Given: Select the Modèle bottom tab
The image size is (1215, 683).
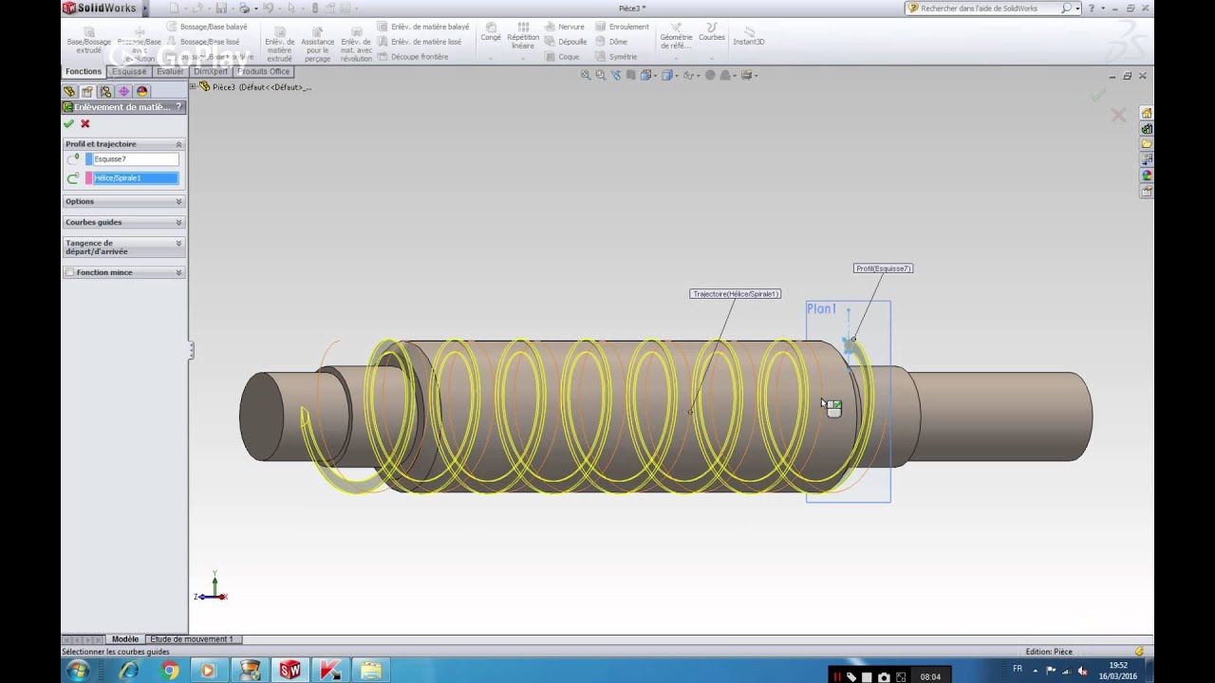Looking at the screenshot, I should pyautogui.click(x=125, y=639).
